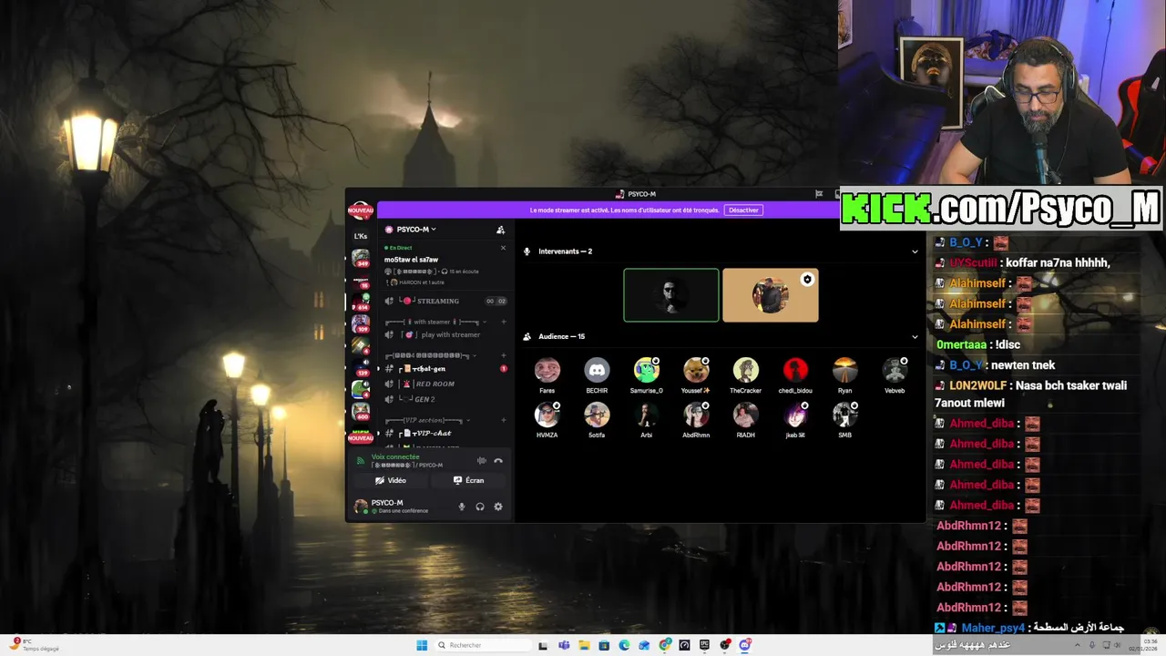Open the PSYCO-M server dropdown menu
Image resolution: width=1166 pixels, height=656 pixels.
click(x=411, y=230)
